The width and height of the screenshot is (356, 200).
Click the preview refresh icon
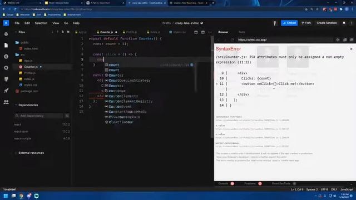[233, 39]
